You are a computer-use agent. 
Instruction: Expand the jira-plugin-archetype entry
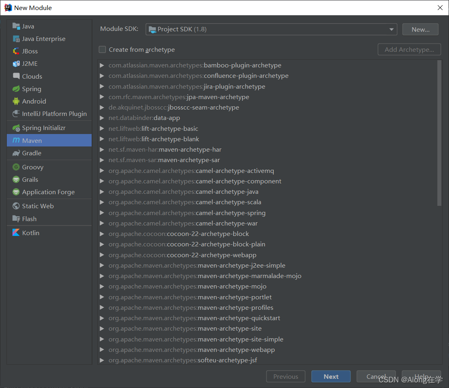(x=102, y=86)
